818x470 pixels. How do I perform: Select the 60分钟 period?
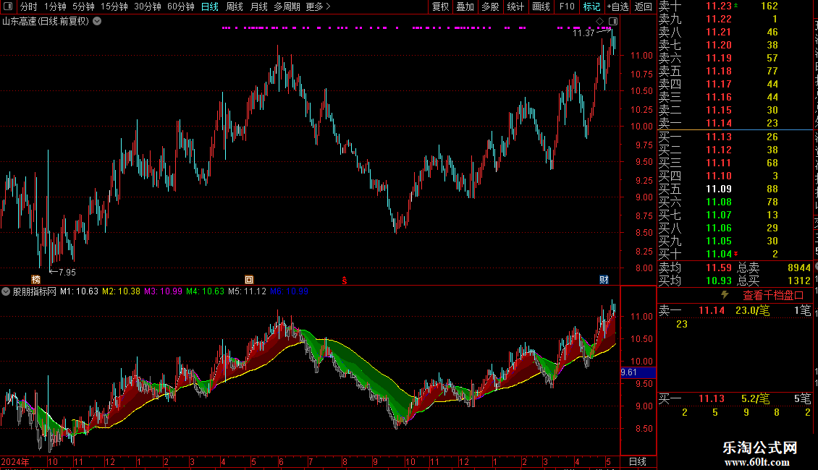click(181, 7)
